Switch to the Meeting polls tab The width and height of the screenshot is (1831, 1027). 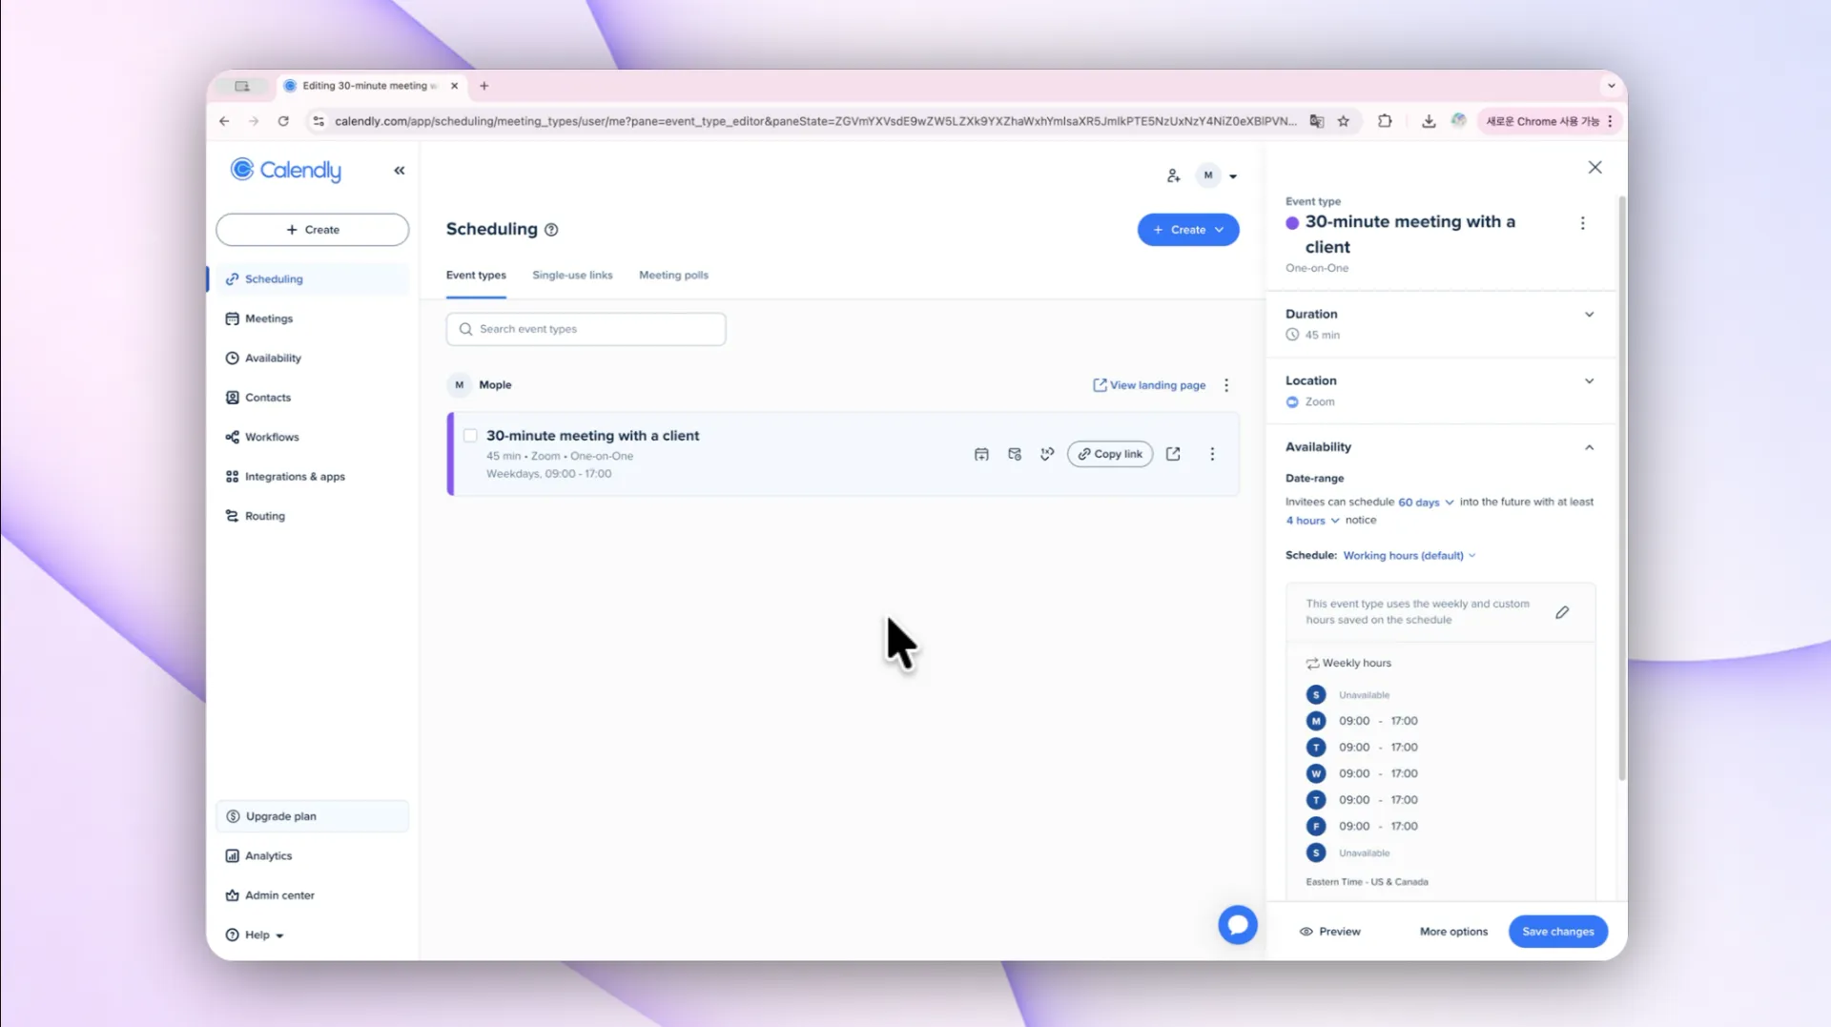pyautogui.click(x=673, y=276)
